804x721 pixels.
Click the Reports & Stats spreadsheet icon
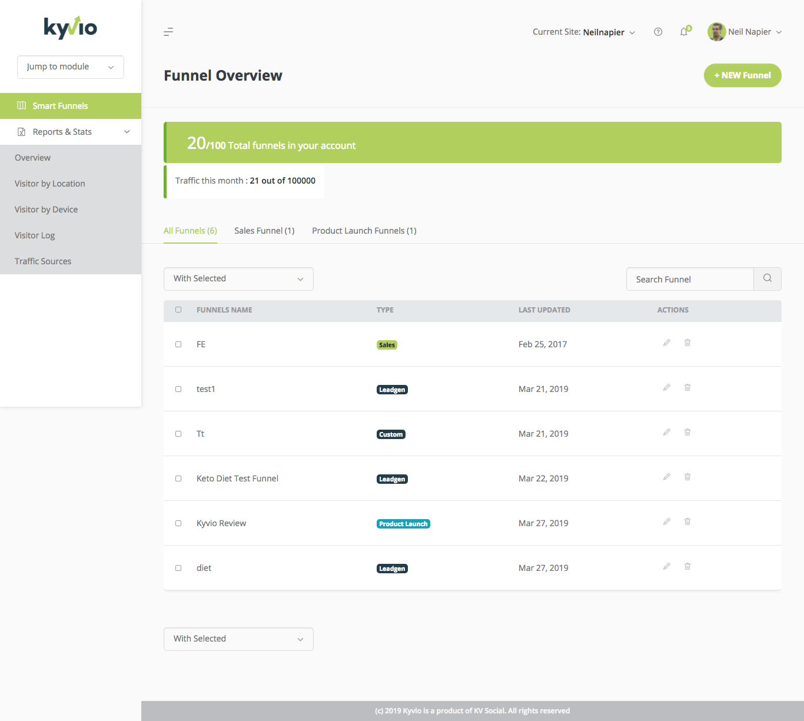click(22, 132)
